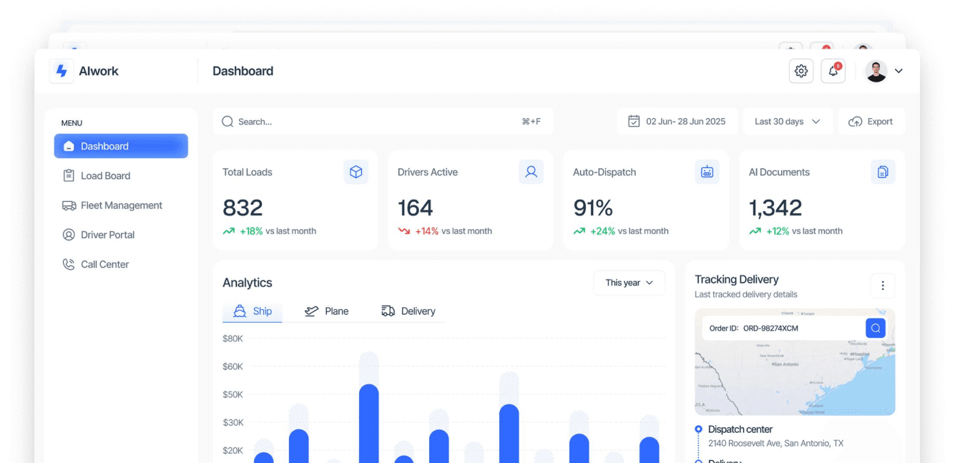Click the Alwork lightning bolt logo
This screenshot has width=955, height=463.
[x=61, y=71]
